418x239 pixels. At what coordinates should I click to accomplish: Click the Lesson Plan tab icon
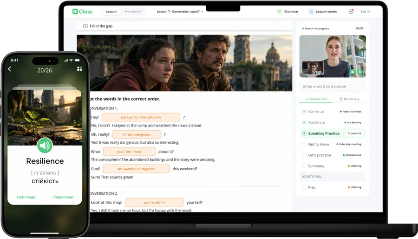(307, 99)
